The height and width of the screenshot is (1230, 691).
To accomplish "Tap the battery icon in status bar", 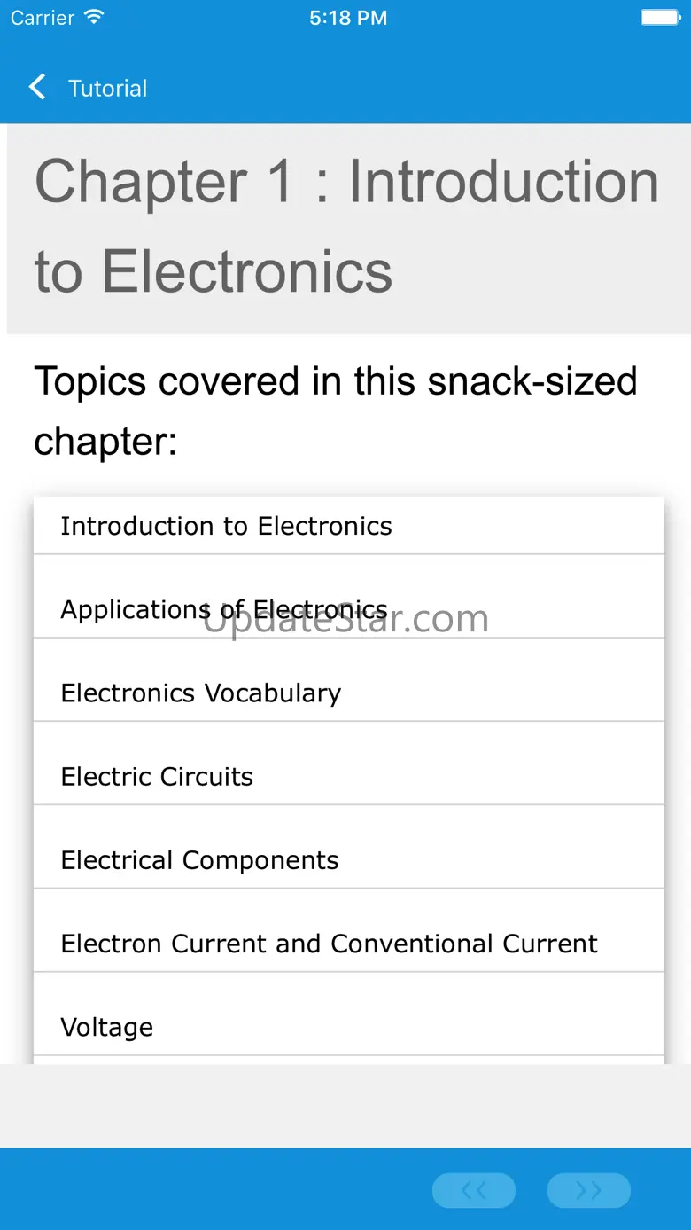I will pos(659,18).
